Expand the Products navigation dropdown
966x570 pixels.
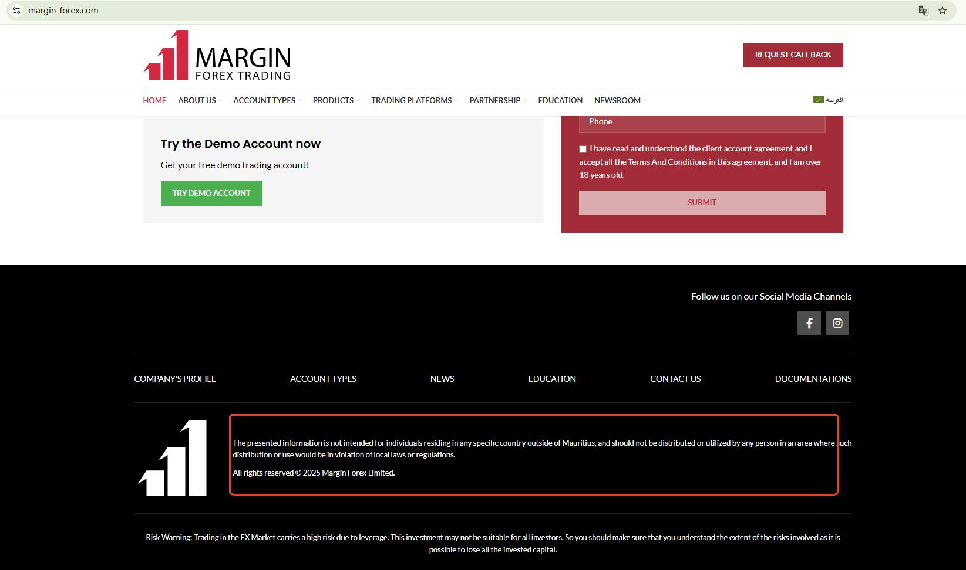336,100
